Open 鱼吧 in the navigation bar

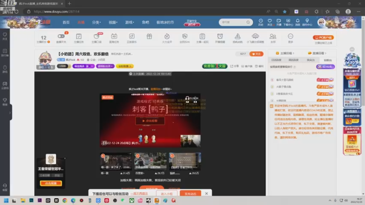[x=146, y=22]
